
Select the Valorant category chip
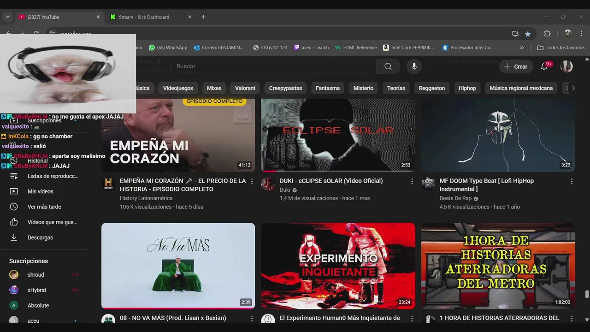(245, 88)
